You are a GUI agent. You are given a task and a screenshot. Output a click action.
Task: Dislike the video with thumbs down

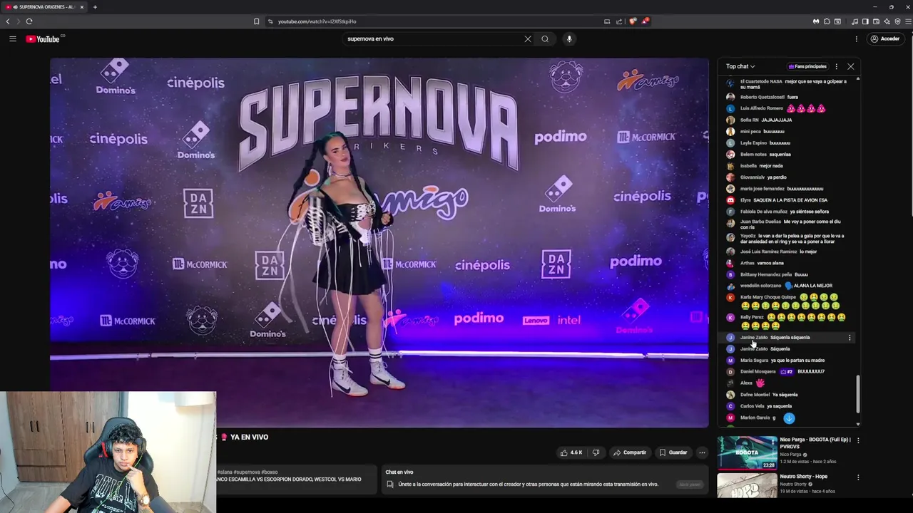(596, 452)
